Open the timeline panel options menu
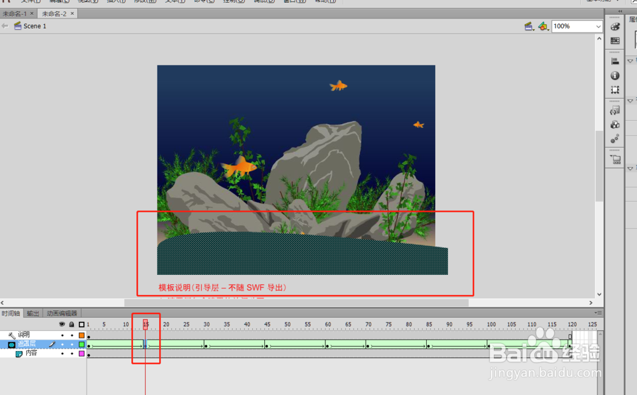Screen dimensions: 637x395 pos(598,313)
